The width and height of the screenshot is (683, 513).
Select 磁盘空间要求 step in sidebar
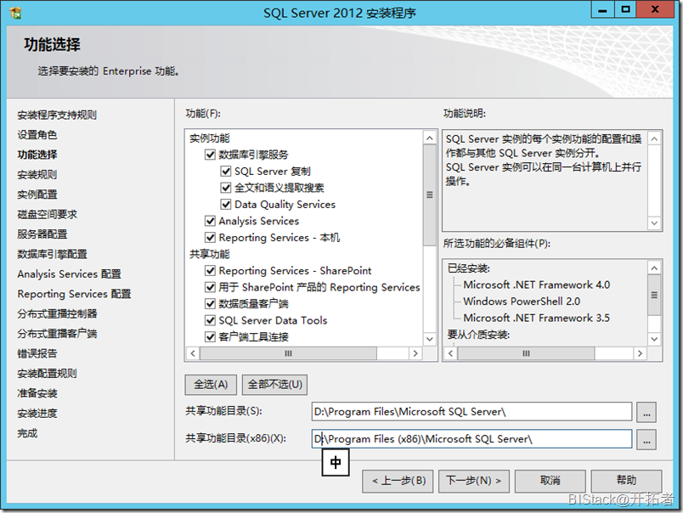47,214
